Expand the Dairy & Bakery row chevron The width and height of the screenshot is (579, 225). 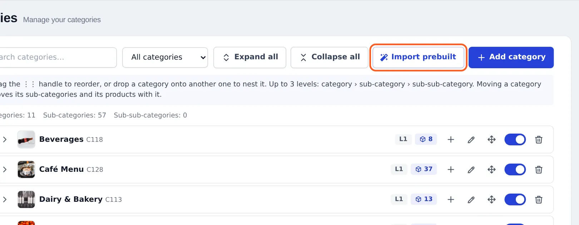pyautogui.click(x=5, y=200)
